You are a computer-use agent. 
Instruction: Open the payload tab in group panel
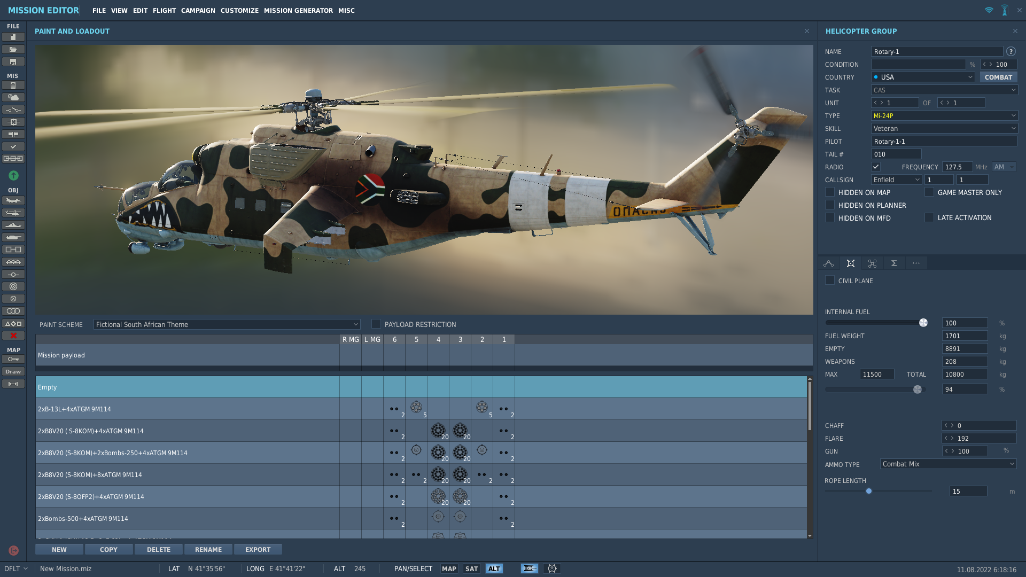pyautogui.click(x=850, y=263)
